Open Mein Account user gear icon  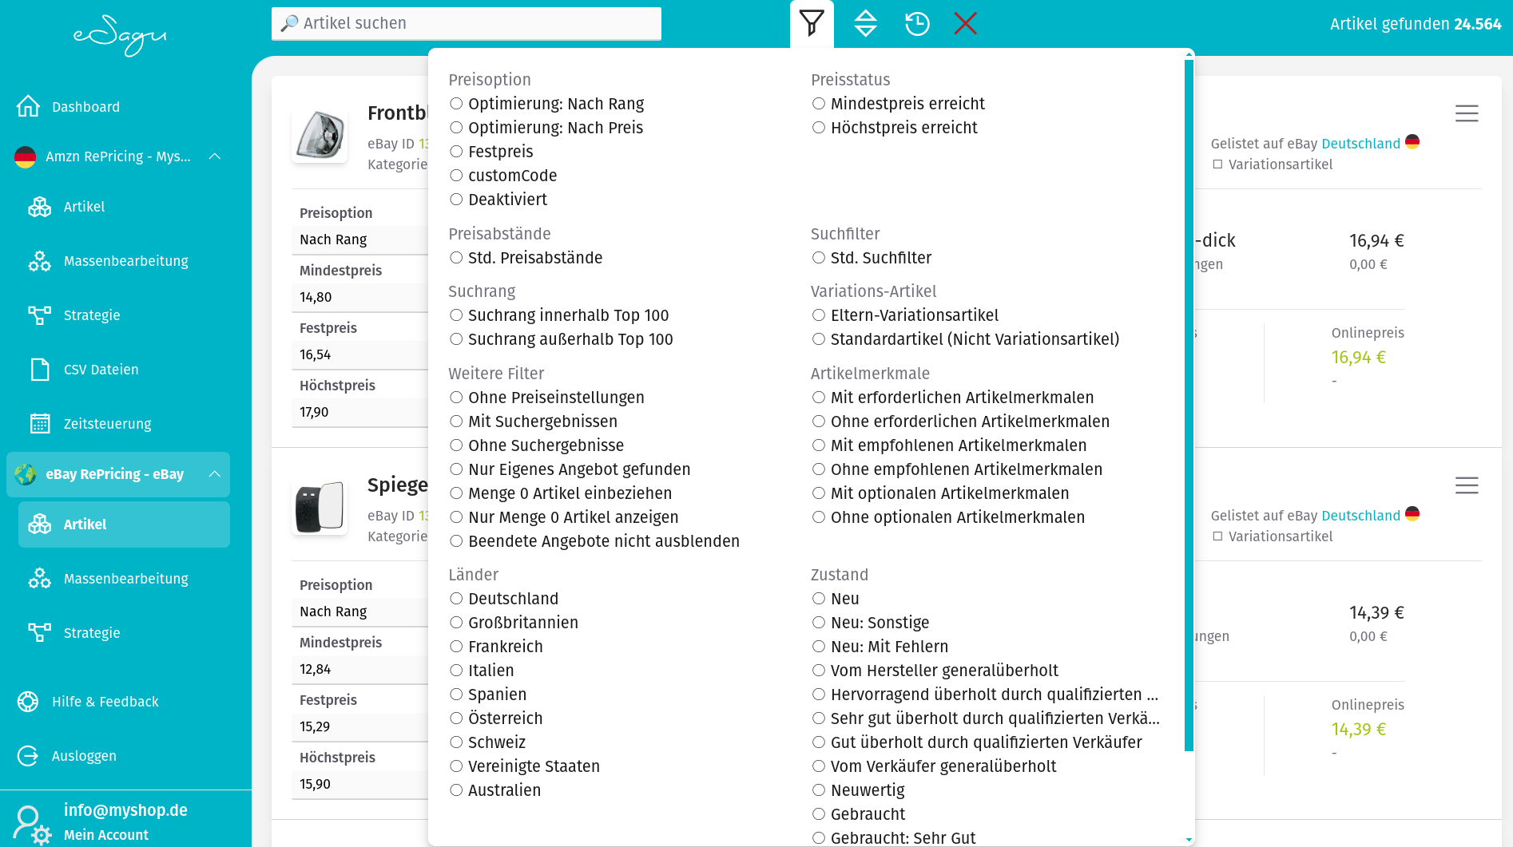[32, 825]
